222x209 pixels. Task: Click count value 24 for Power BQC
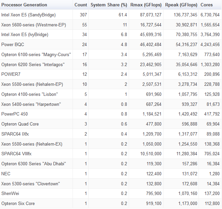[85, 44]
